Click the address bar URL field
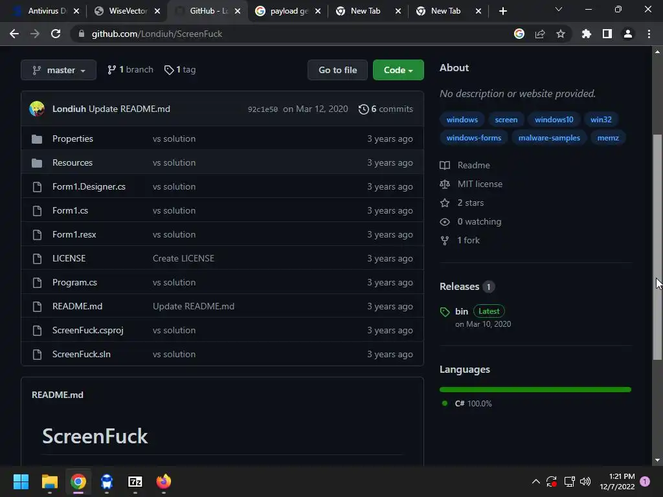 292,34
